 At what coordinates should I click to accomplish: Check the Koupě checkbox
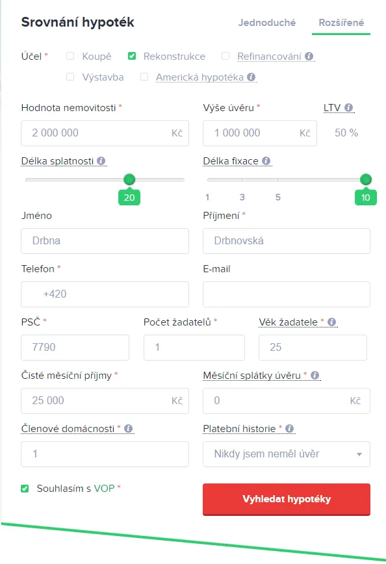coord(70,56)
